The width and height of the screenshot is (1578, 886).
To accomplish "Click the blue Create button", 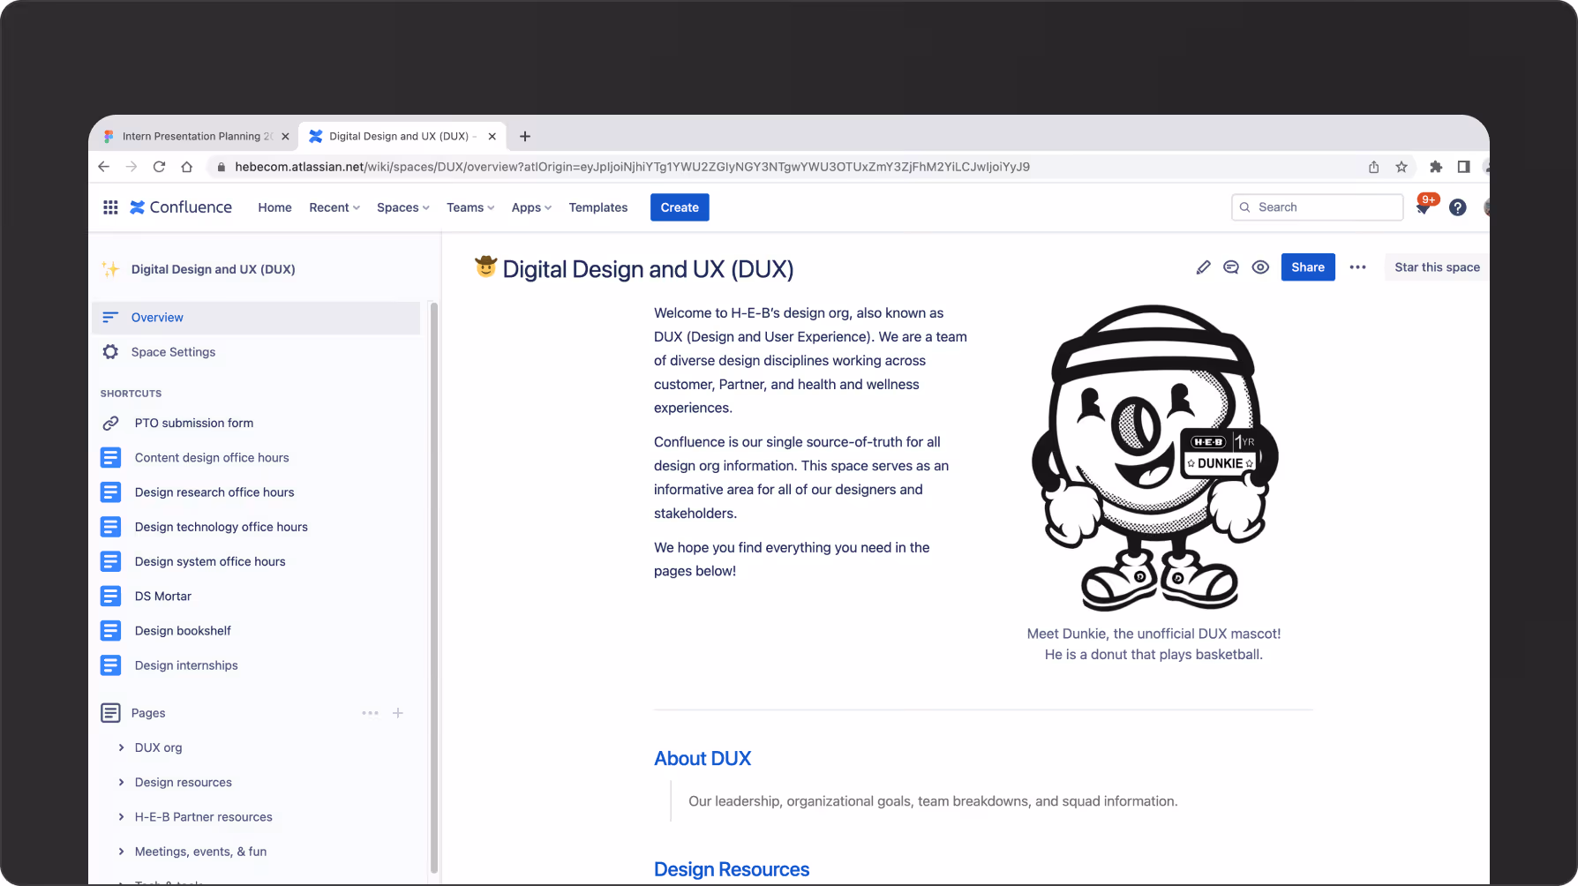I will click(x=679, y=206).
